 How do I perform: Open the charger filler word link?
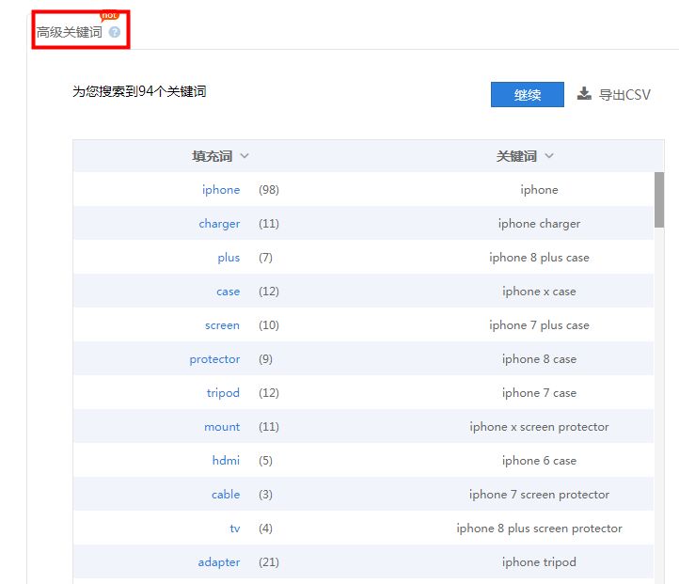point(219,224)
